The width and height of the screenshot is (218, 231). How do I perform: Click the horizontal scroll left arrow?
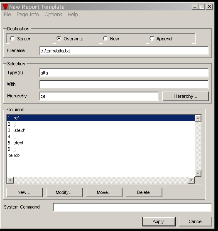10,180
